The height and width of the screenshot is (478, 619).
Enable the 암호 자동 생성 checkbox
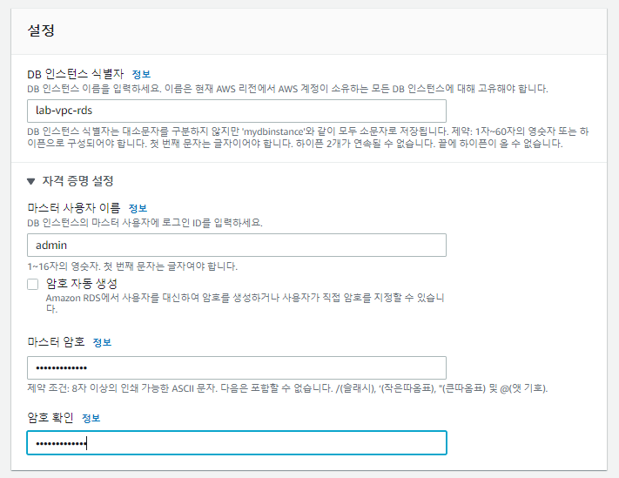point(33,284)
